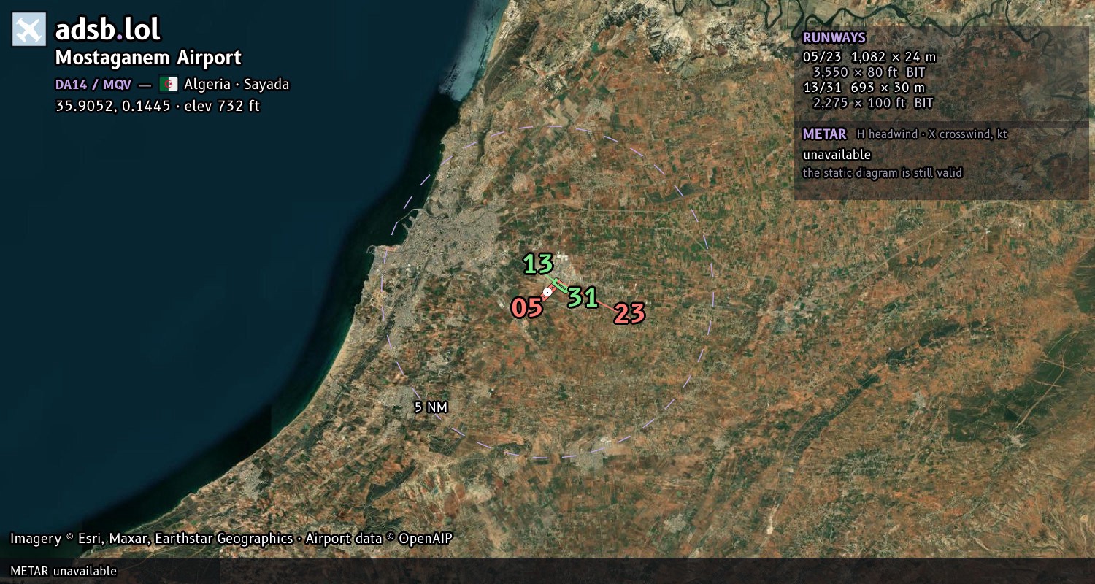Click runway end label 13
Screen dimensions: 1095x584
coord(538,264)
